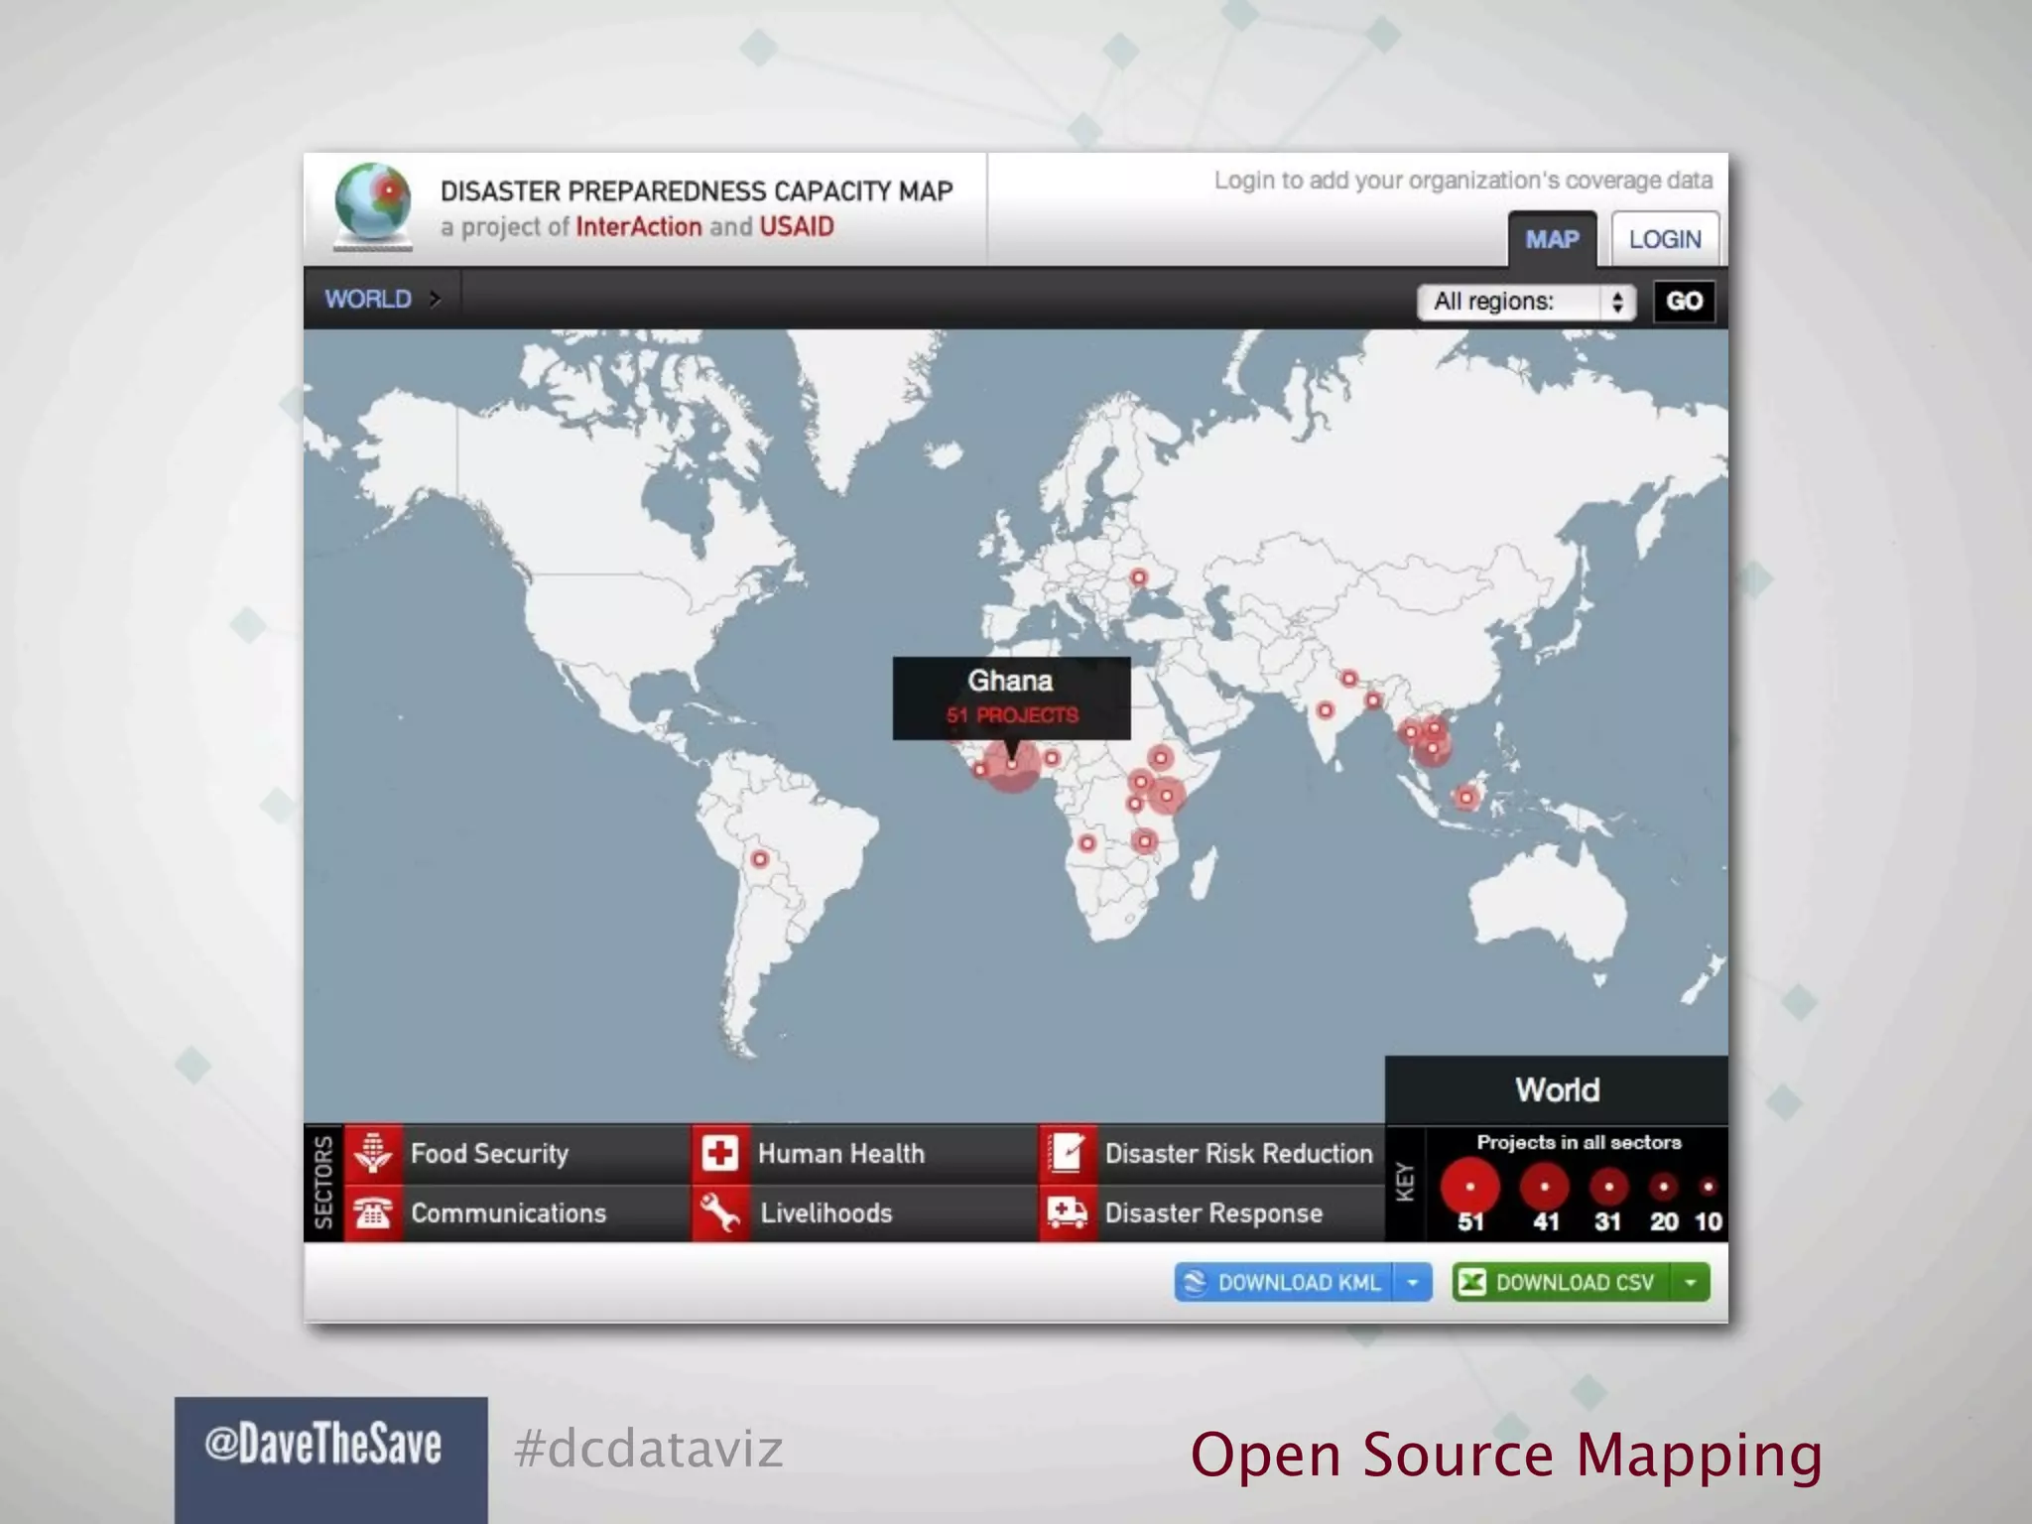The width and height of the screenshot is (2032, 1524).
Task: Click the Disaster Risk Reduction icon
Action: [x=1068, y=1153]
